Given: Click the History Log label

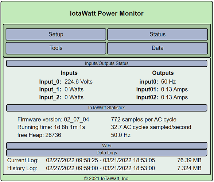Looking at the screenshot, I should pos(22,168).
